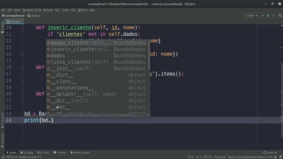Open the Terminal tool window
Screen dimensions: 283x159
[60, 152]
